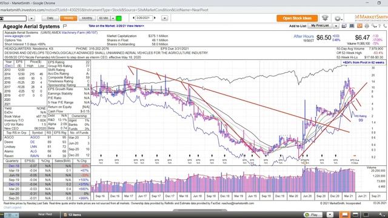Open the trophy icon next to Open Stock Ideas
This screenshot has width=388, height=218.
point(325,18)
